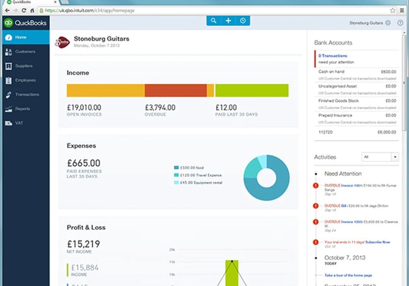Open the Customers menu item

pyautogui.click(x=26, y=52)
